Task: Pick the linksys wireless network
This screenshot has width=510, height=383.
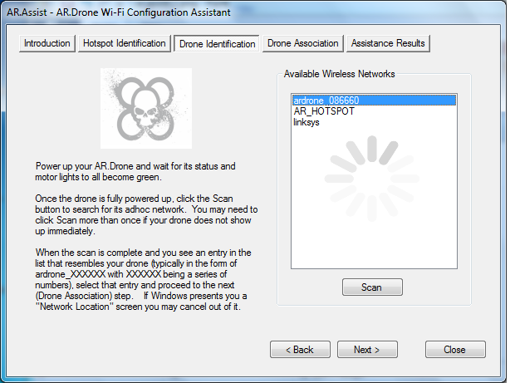Action: [374, 122]
